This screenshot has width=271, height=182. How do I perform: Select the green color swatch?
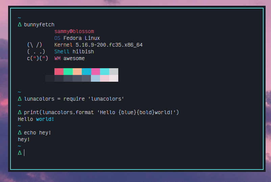pyautogui.click(x=68, y=72)
